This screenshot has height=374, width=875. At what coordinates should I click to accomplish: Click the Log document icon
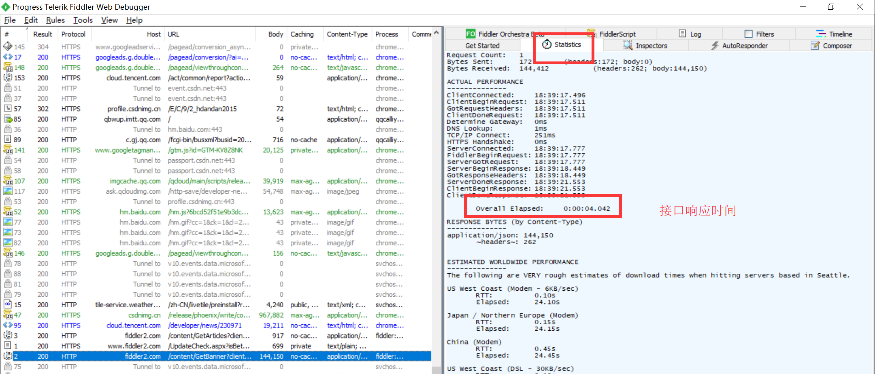[x=682, y=34]
